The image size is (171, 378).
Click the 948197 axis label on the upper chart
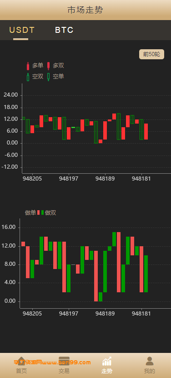tap(69, 179)
